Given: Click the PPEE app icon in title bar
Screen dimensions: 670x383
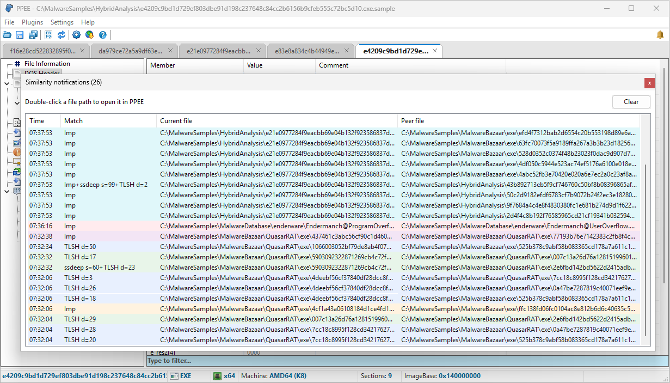Looking at the screenshot, I should tap(9, 8).
